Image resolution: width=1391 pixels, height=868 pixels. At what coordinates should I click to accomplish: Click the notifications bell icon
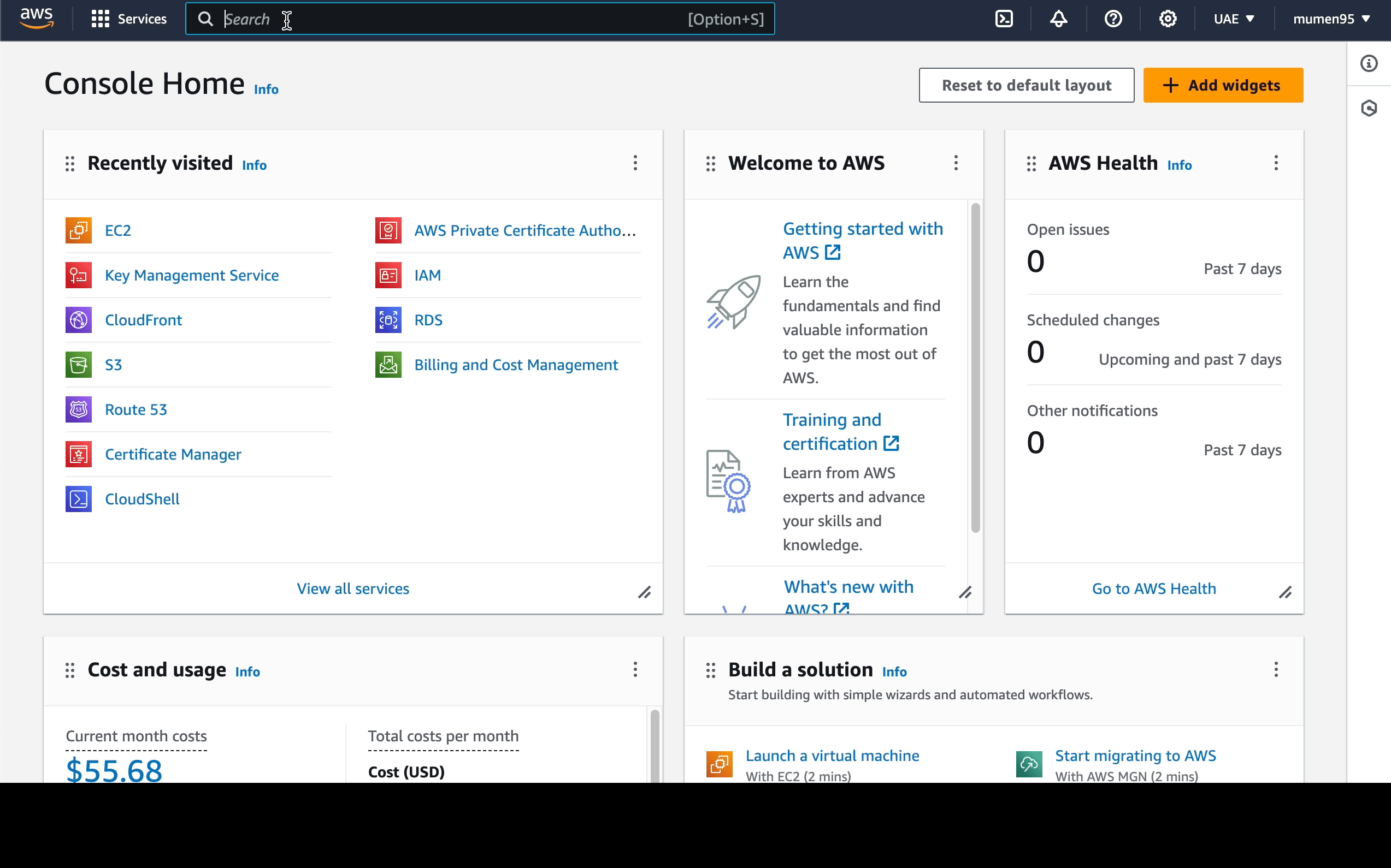1058,18
